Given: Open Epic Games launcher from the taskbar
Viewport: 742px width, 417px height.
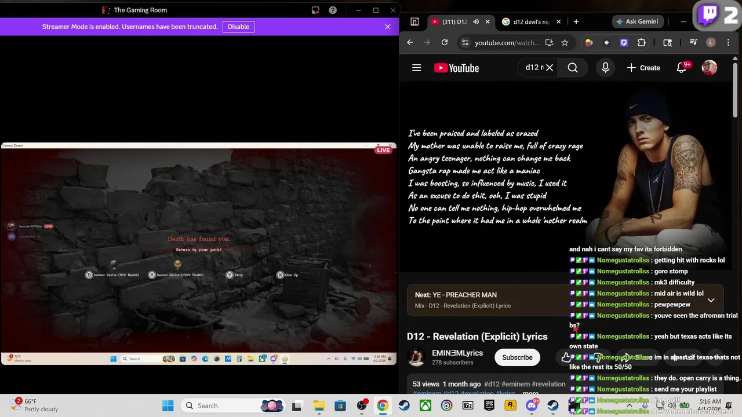Looking at the screenshot, I should tap(489, 405).
